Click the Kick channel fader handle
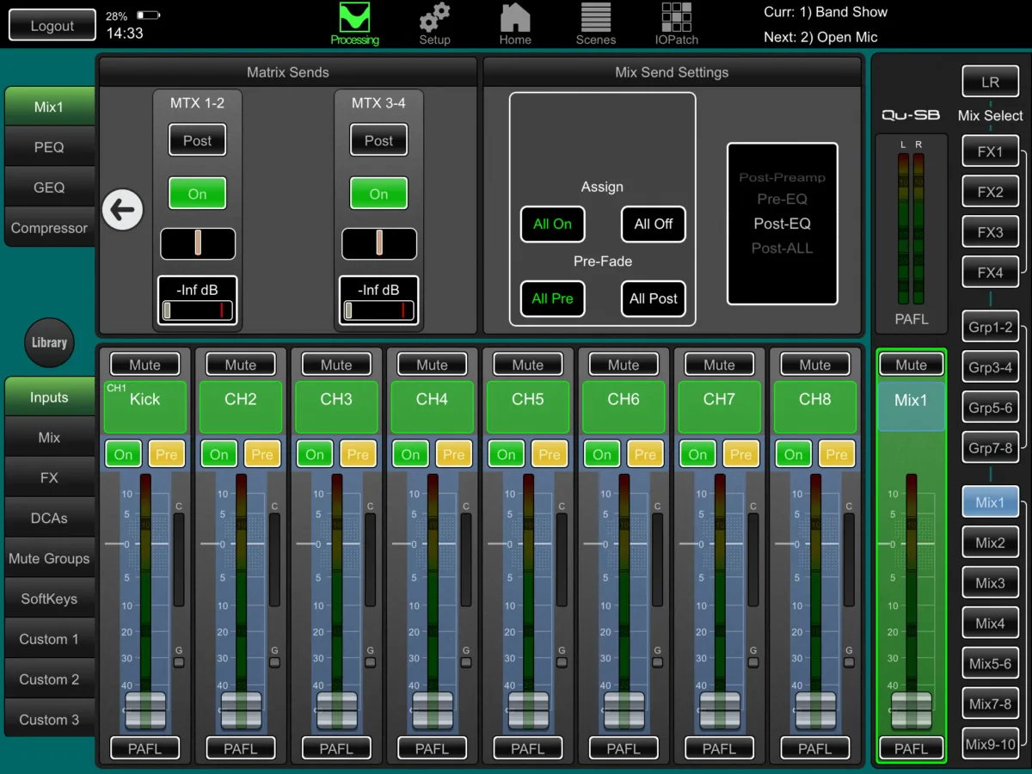The width and height of the screenshot is (1032, 774). coord(144,710)
